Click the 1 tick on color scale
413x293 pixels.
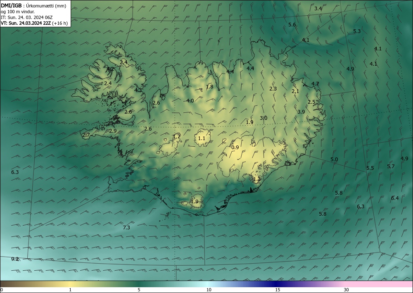[70, 290]
